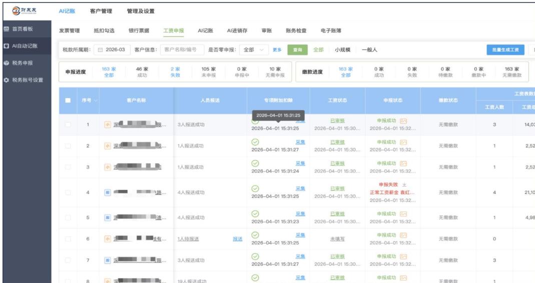Click the calendar icon in 税款所属期 field
This screenshot has width=535, height=283.
click(x=100, y=50)
